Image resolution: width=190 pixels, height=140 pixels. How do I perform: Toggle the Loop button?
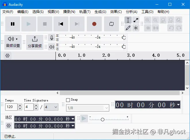click(112, 24)
